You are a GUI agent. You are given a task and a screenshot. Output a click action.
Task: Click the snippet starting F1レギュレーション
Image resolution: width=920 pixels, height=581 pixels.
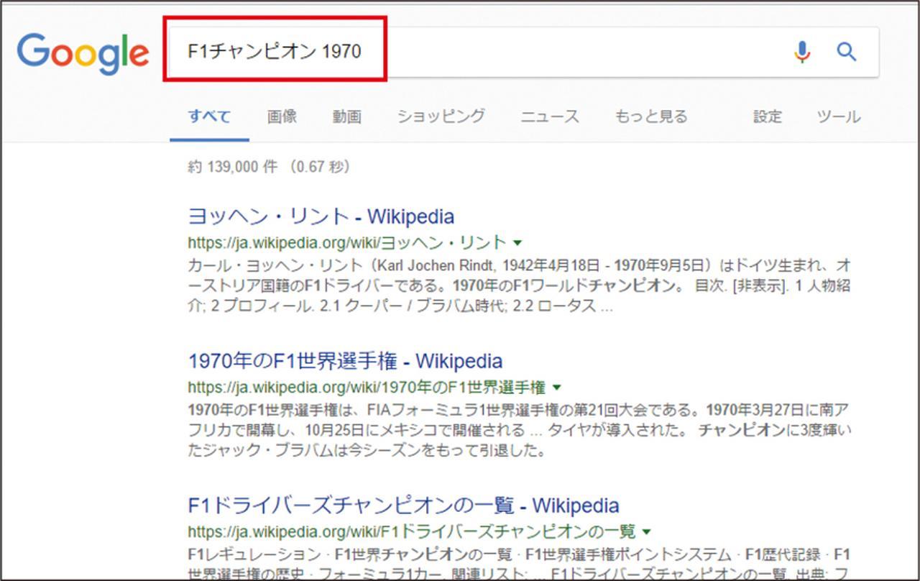(519, 565)
